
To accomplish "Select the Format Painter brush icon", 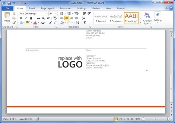I will (x=14, y=23).
